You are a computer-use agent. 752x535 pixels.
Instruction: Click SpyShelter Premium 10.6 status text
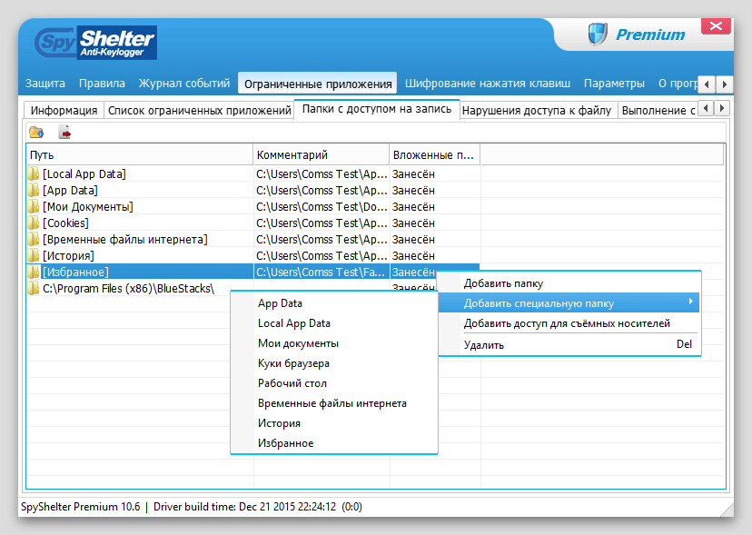tap(81, 507)
